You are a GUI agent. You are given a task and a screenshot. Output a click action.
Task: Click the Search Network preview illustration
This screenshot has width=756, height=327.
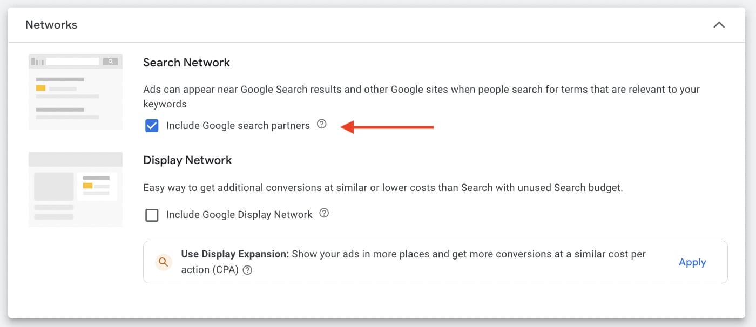tap(75, 91)
